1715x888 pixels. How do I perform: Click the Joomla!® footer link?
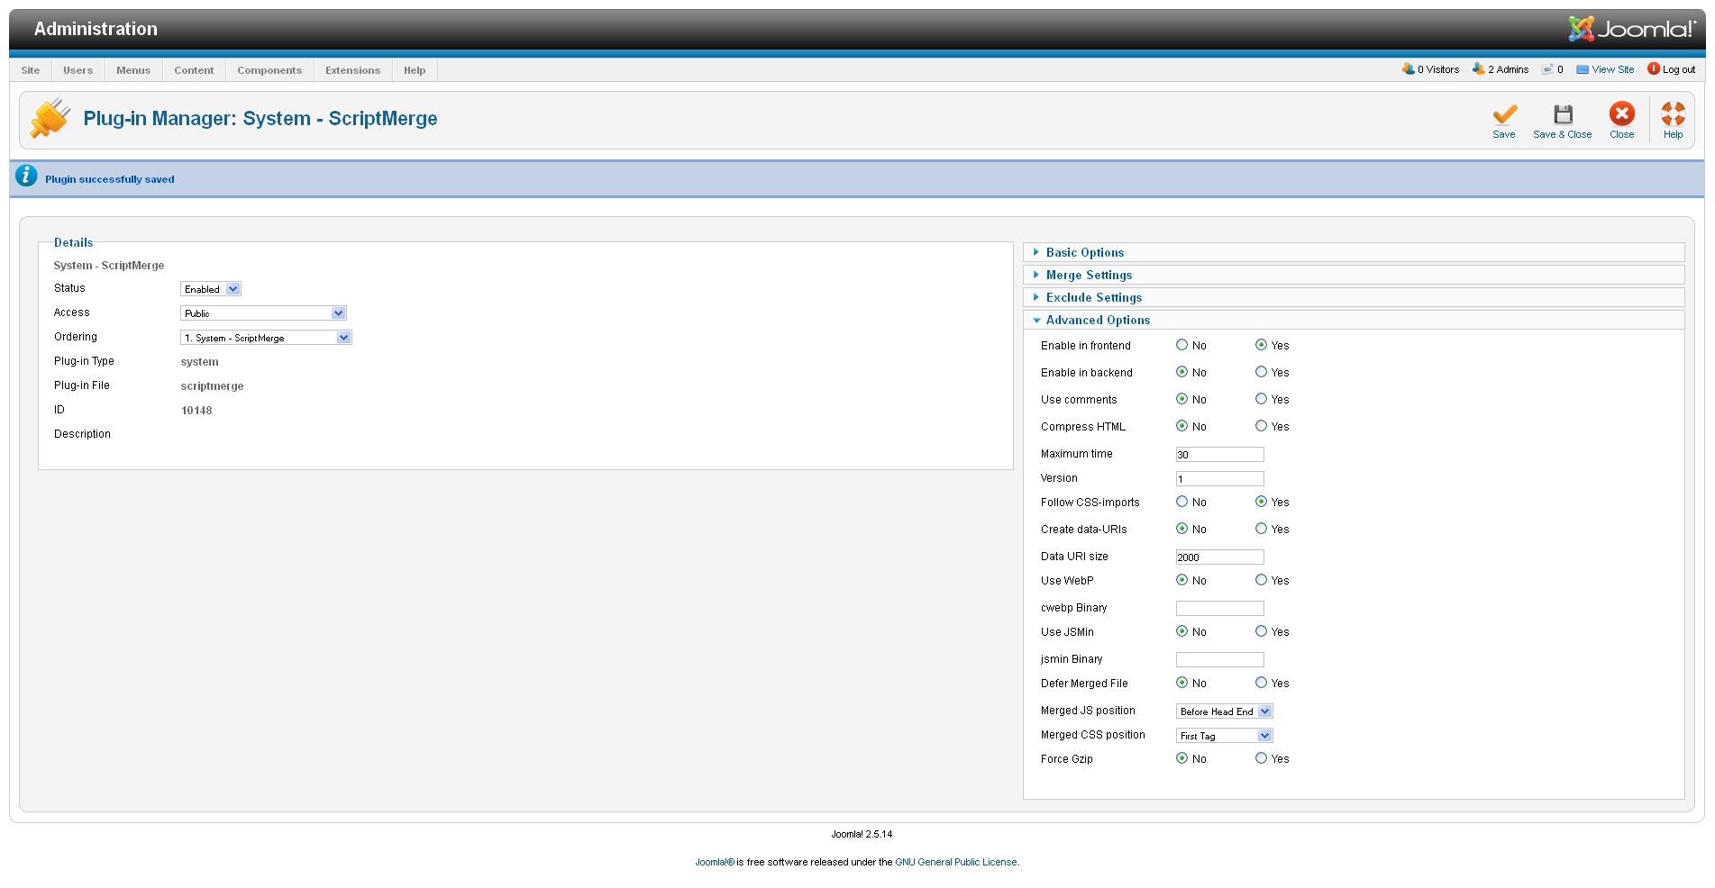tap(714, 862)
